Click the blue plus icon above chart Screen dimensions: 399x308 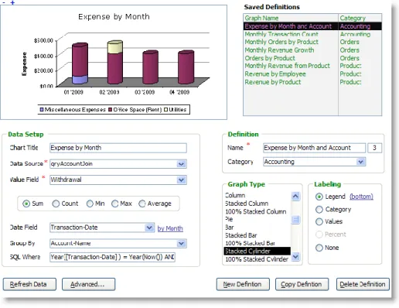12,2
